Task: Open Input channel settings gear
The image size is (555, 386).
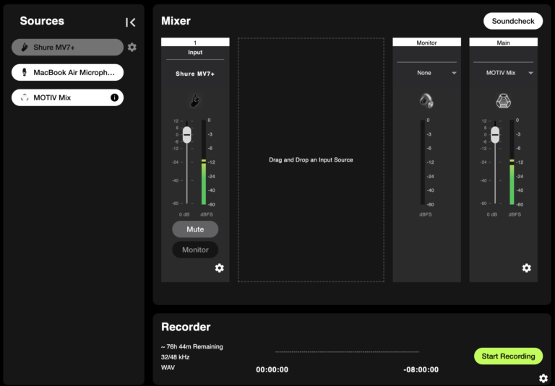Action: (220, 268)
